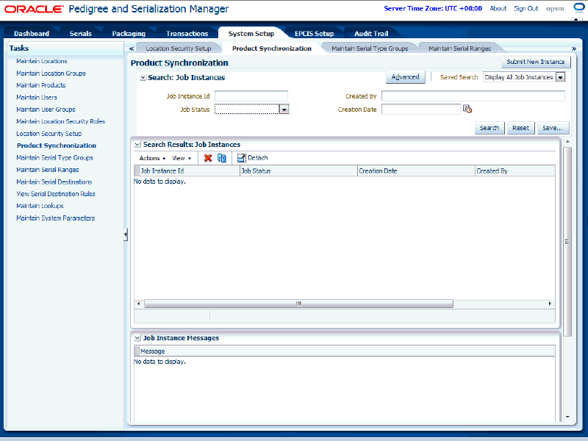Click the Oracle O icon at top right

[579, 7]
